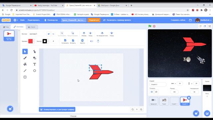Open My Stuff folder icon
This screenshot has width=213, height=120.
coord(190,20)
